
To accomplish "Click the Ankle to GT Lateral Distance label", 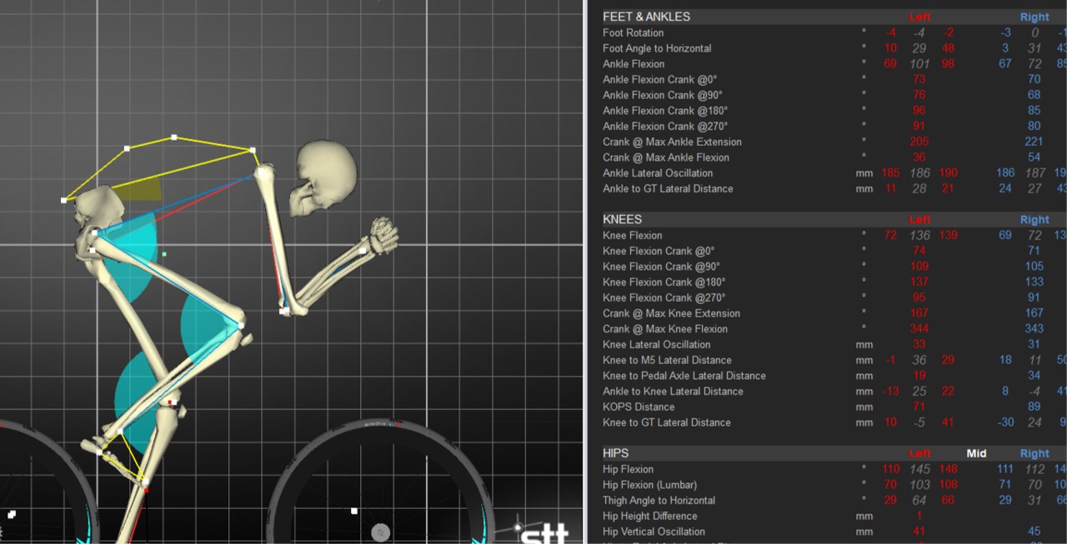I will pyautogui.click(x=668, y=189).
